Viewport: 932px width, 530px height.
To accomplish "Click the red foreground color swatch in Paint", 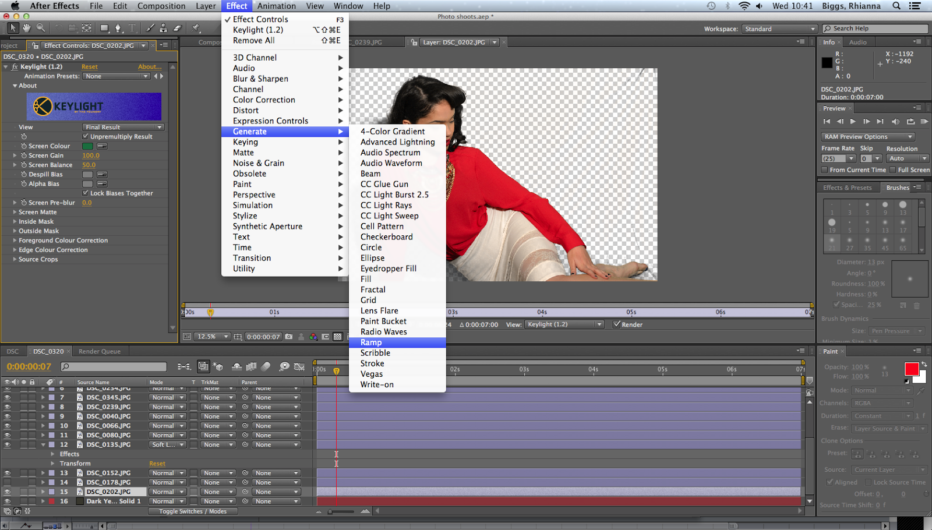I will point(912,369).
